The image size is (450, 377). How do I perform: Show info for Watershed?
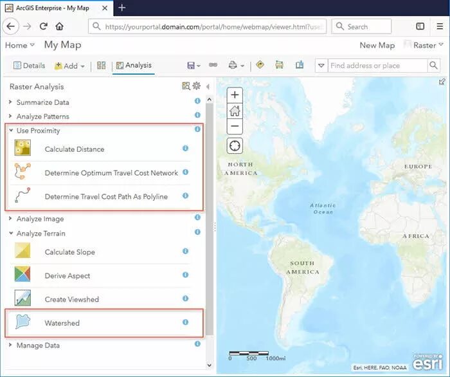(185, 322)
